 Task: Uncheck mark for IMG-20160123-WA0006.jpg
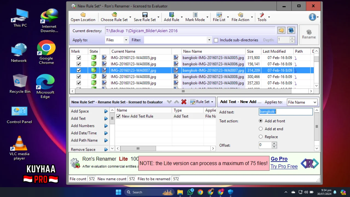[x=79, y=64]
